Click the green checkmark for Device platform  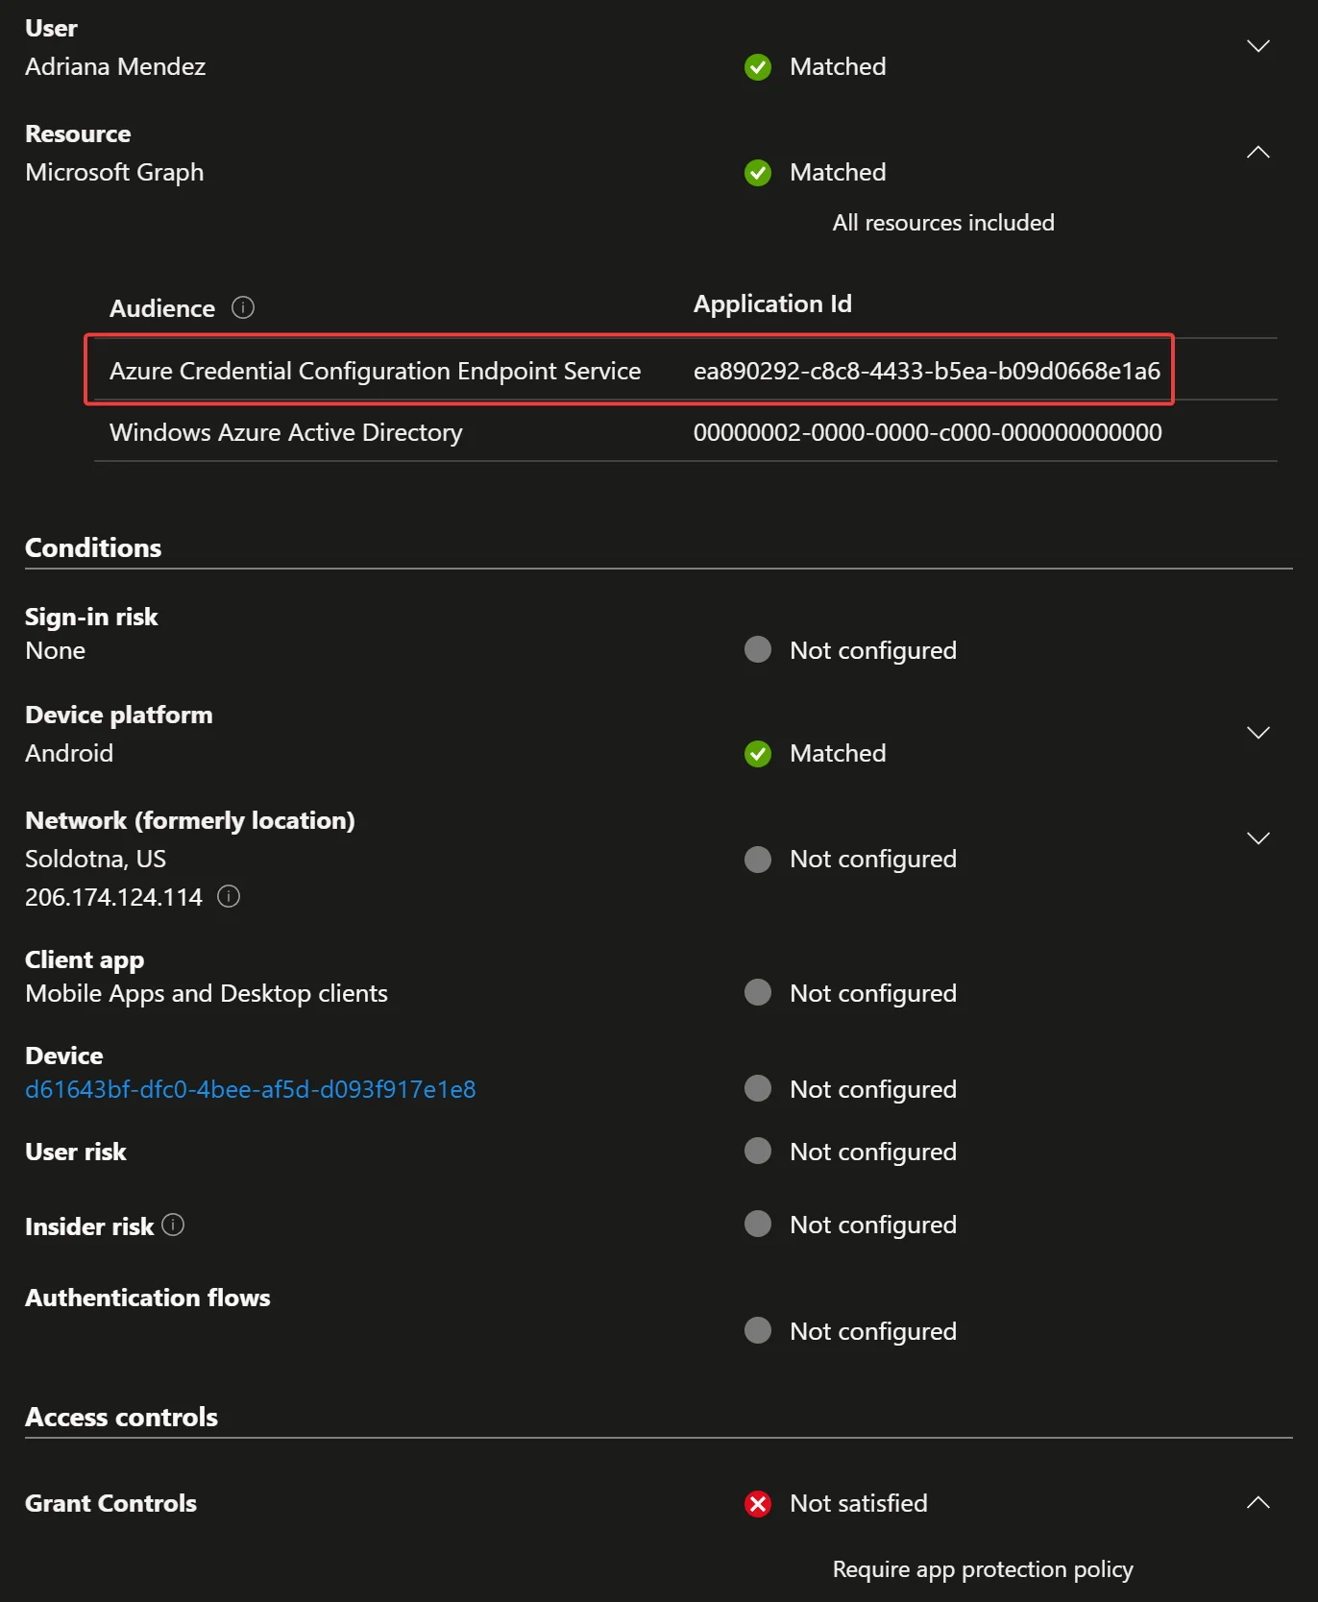(x=758, y=754)
